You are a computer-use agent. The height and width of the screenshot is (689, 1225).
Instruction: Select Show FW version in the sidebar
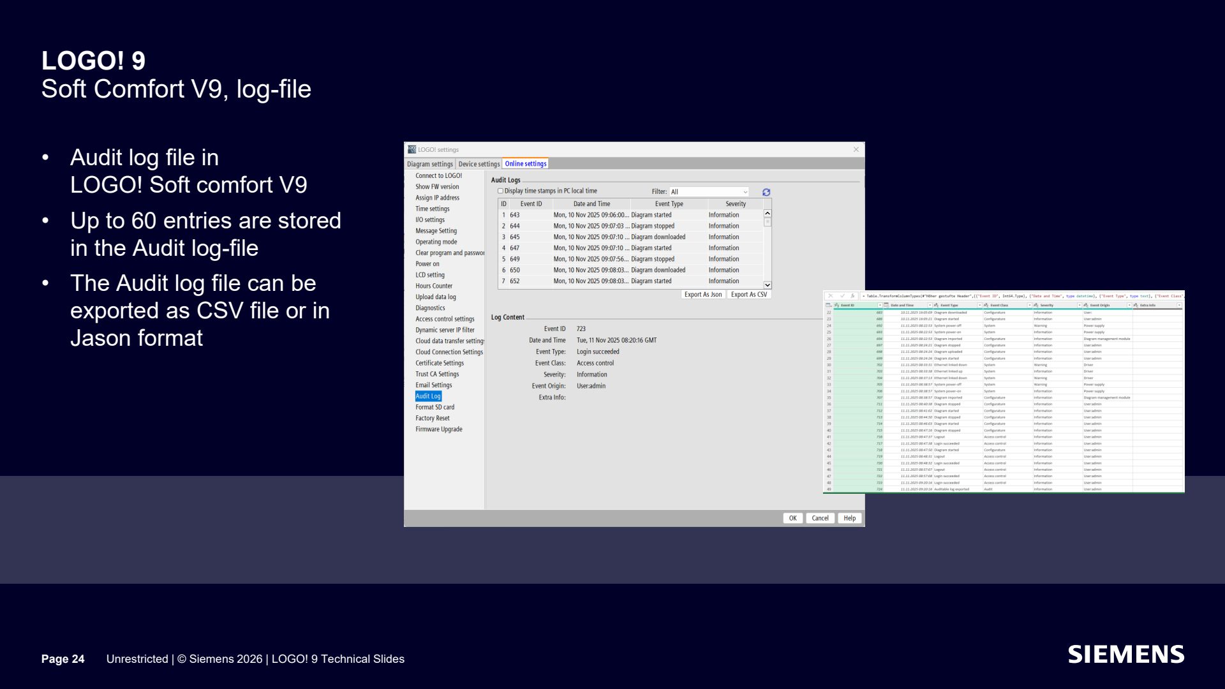437,187
